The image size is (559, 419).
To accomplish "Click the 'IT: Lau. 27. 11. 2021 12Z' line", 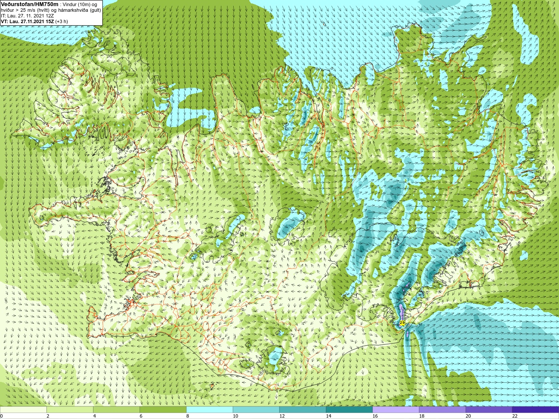I will (x=27, y=16).
